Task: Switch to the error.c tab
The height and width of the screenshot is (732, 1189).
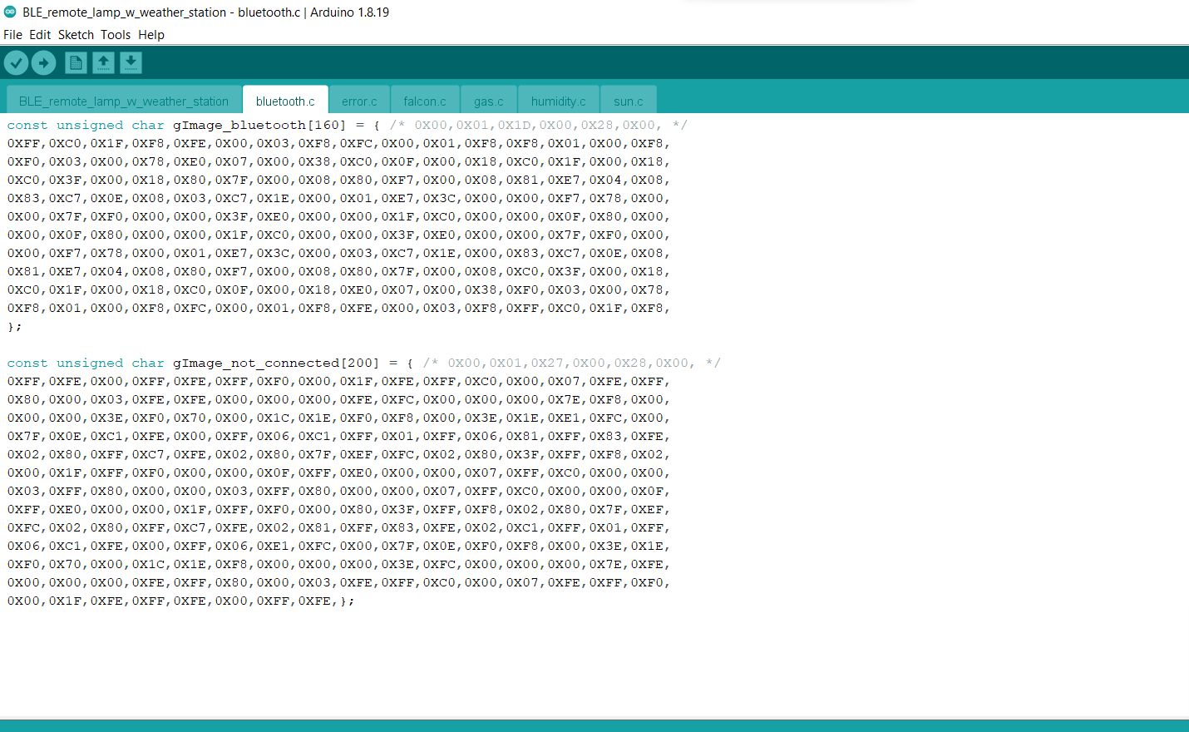Action: point(359,101)
